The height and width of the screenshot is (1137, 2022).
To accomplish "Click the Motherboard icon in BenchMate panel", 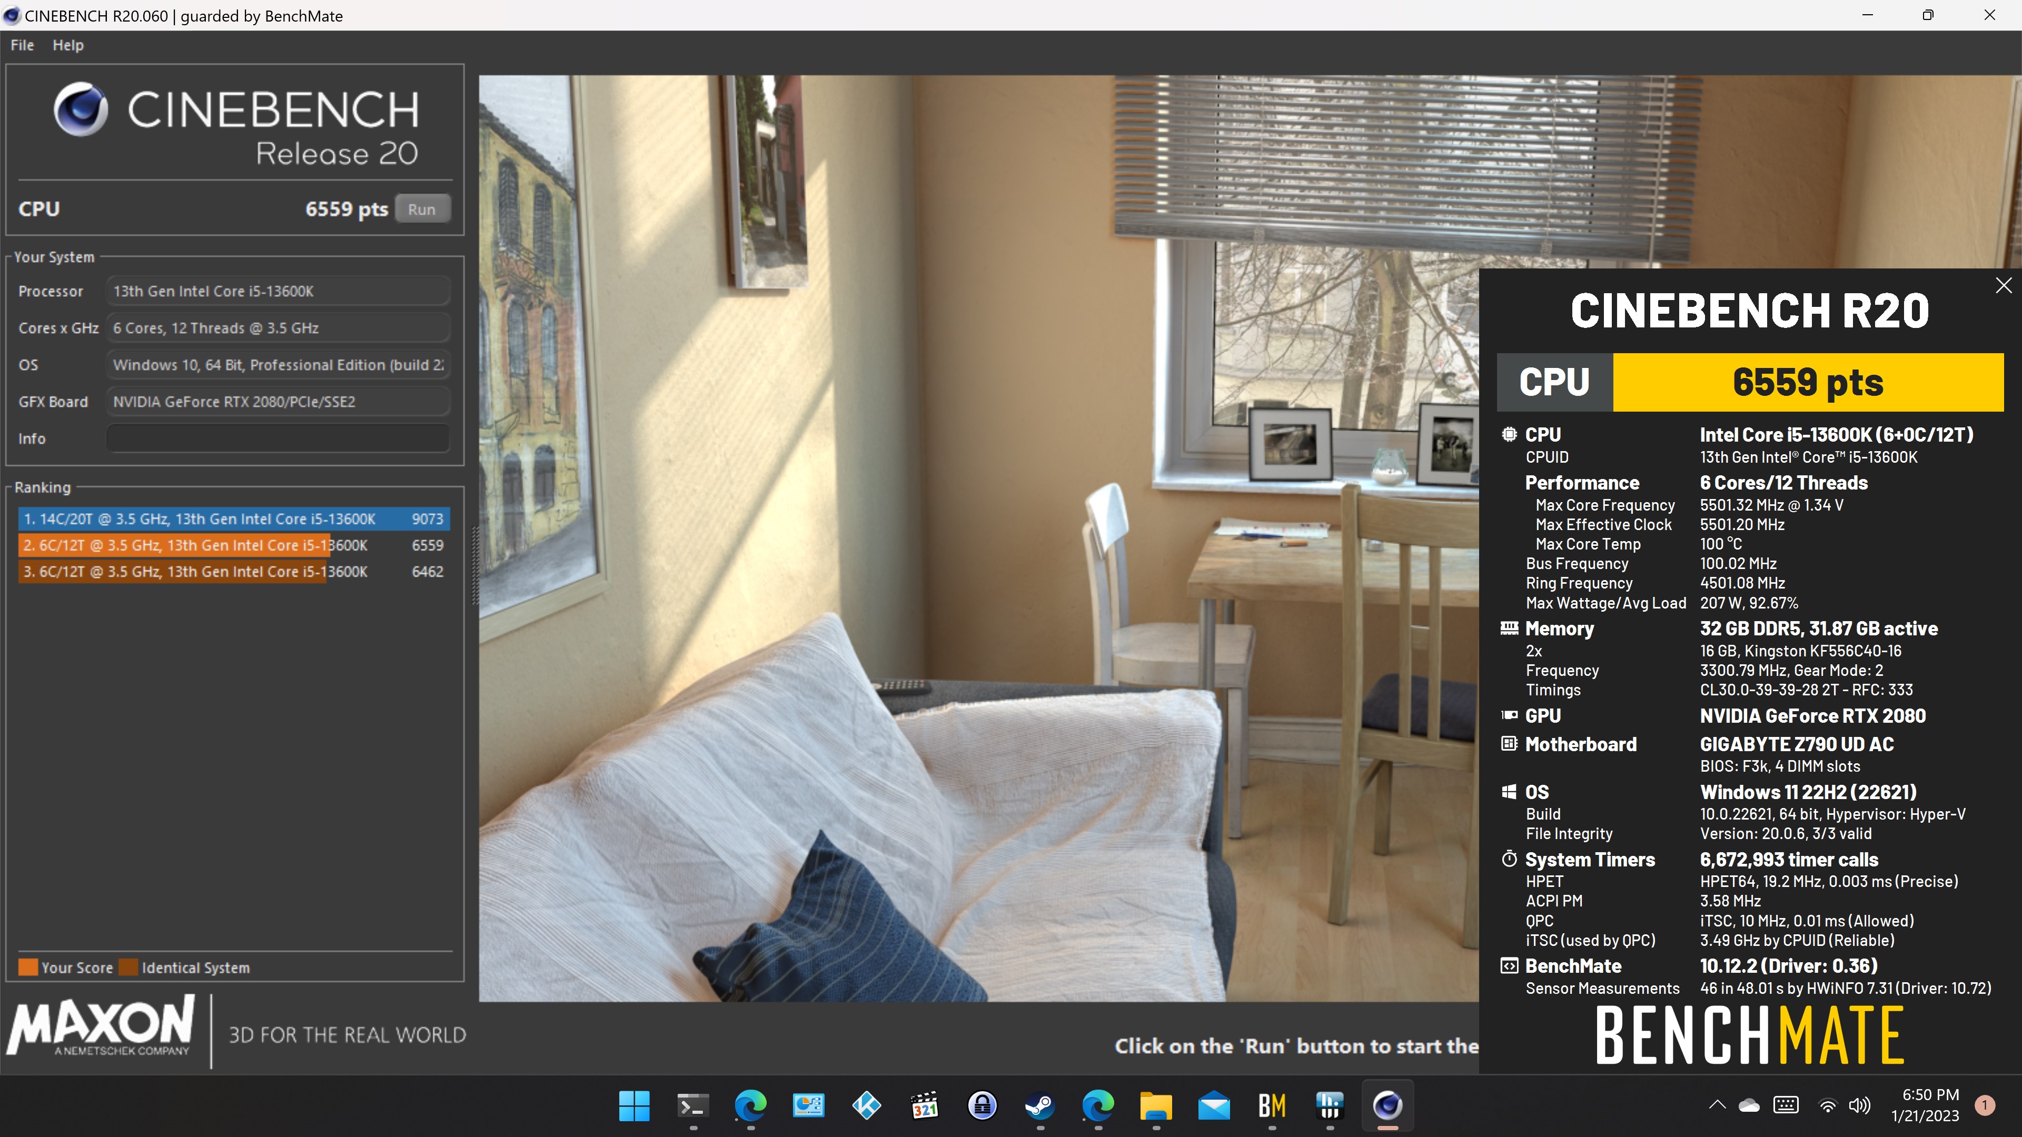I will coord(1509,743).
